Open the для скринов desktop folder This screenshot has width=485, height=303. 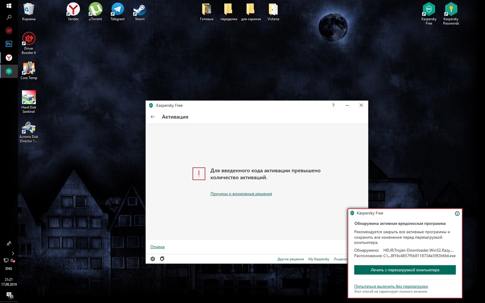pos(251,11)
